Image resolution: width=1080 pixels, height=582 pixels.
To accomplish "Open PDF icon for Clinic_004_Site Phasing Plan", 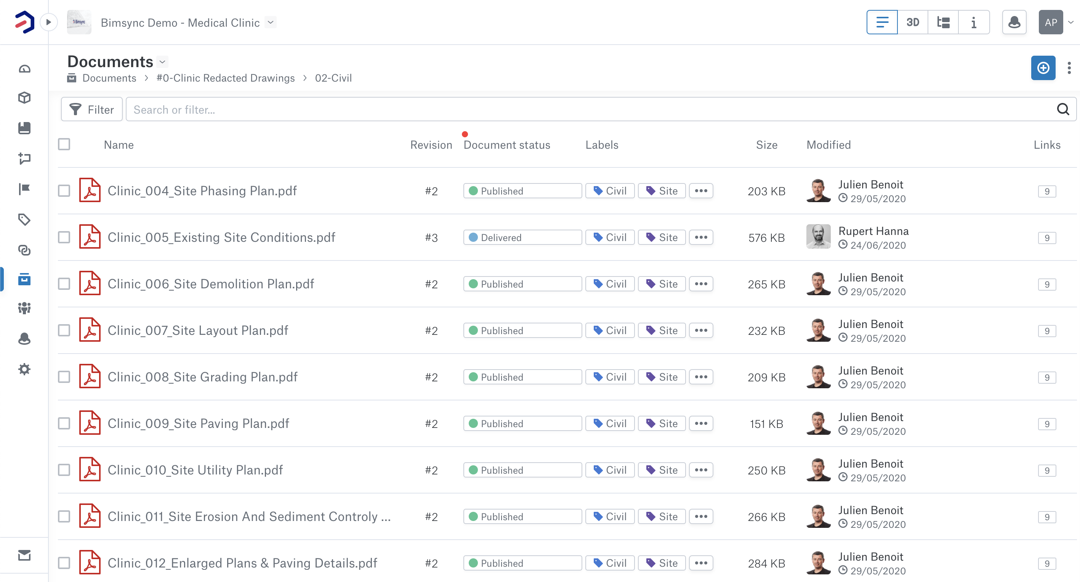I will coord(90,190).
